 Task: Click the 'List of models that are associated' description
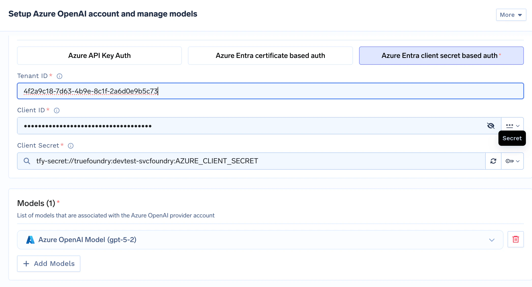(x=116, y=215)
